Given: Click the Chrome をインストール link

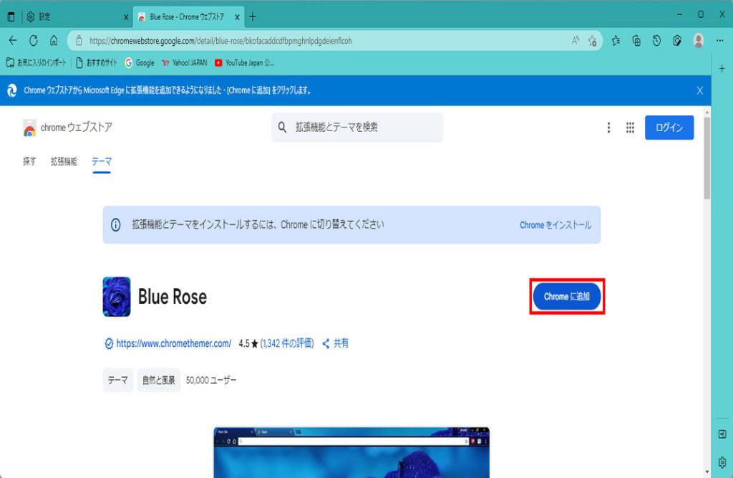Looking at the screenshot, I should click(x=555, y=225).
